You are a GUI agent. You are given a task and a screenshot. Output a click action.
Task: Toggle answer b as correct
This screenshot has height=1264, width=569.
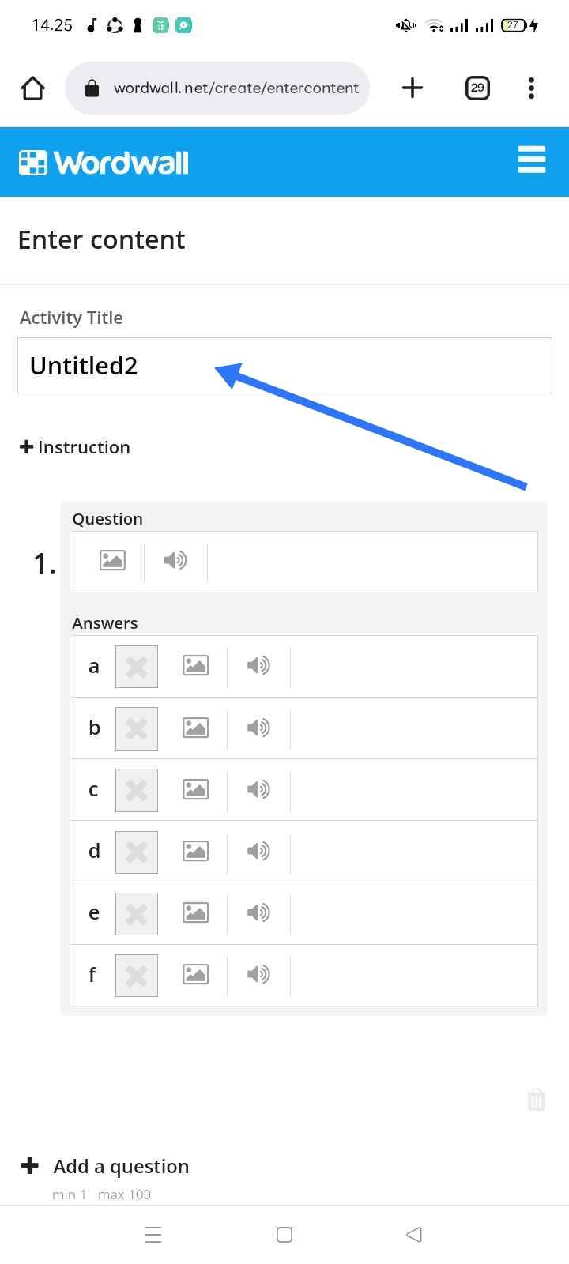[137, 728]
